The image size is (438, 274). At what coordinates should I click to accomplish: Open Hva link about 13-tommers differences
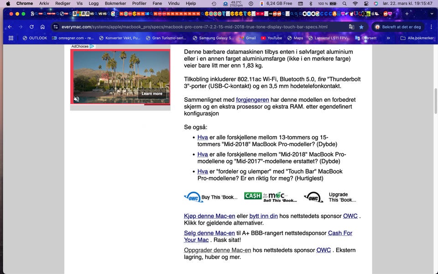(x=203, y=137)
